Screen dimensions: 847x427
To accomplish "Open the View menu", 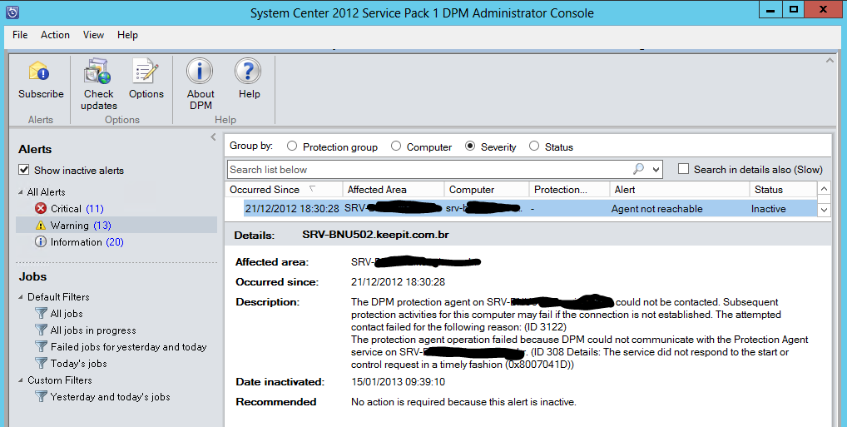I will tap(93, 35).
